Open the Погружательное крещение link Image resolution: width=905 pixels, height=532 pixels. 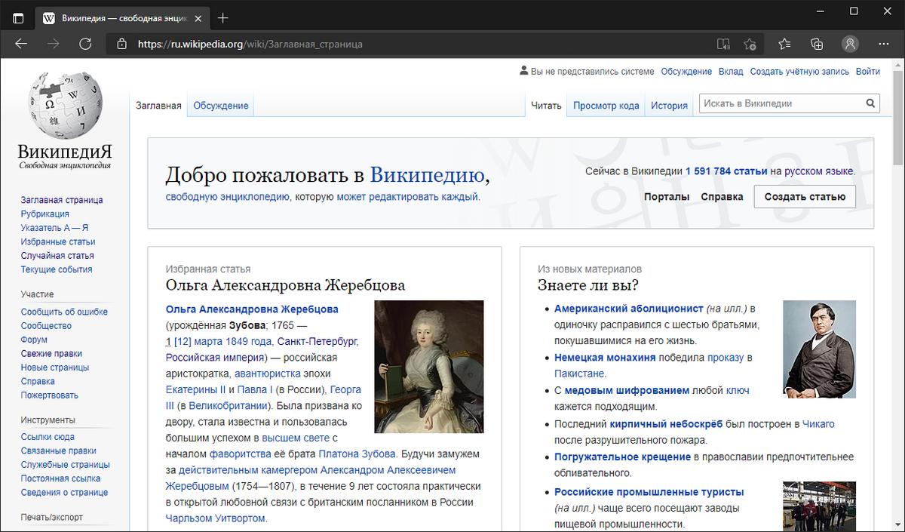(622, 457)
